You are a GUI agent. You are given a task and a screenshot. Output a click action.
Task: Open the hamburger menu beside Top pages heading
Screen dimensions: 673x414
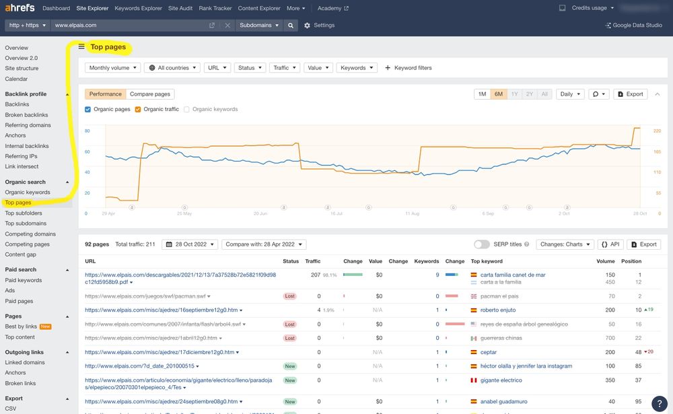tap(82, 47)
